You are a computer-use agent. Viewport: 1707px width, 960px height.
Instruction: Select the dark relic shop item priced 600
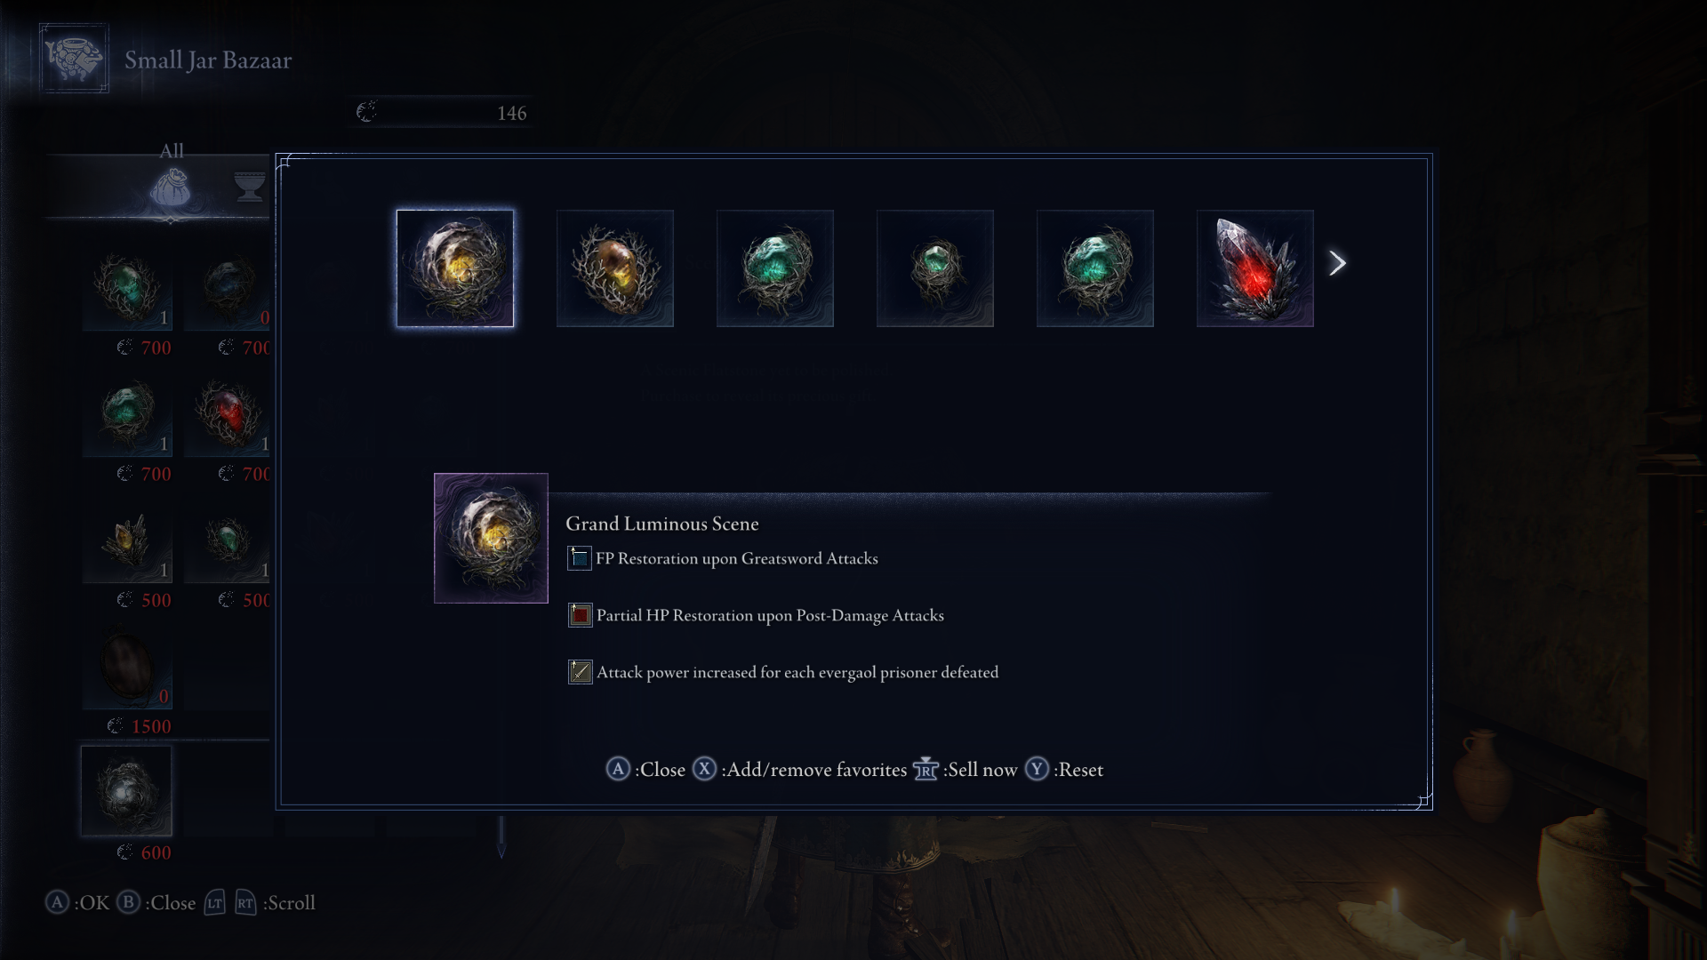[126, 791]
